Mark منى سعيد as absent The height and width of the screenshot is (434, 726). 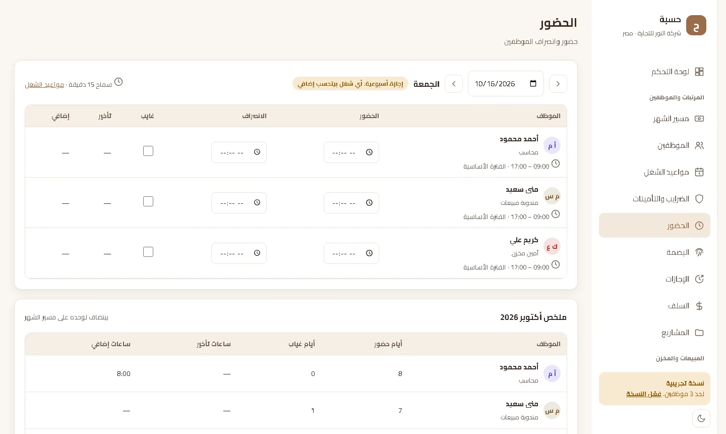pyautogui.click(x=148, y=201)
